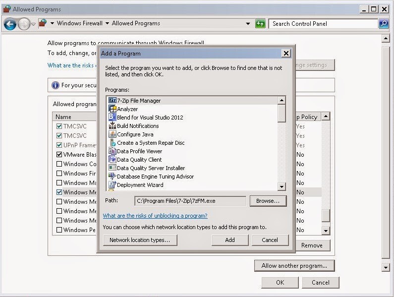Viewport: 394px width, 297px height.
Task: Click the Data Quality Client icon
Action: [x=112, y=160]
